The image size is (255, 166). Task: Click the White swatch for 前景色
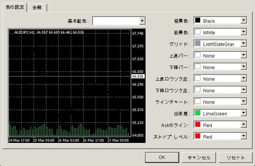click(x=198, y=32)
